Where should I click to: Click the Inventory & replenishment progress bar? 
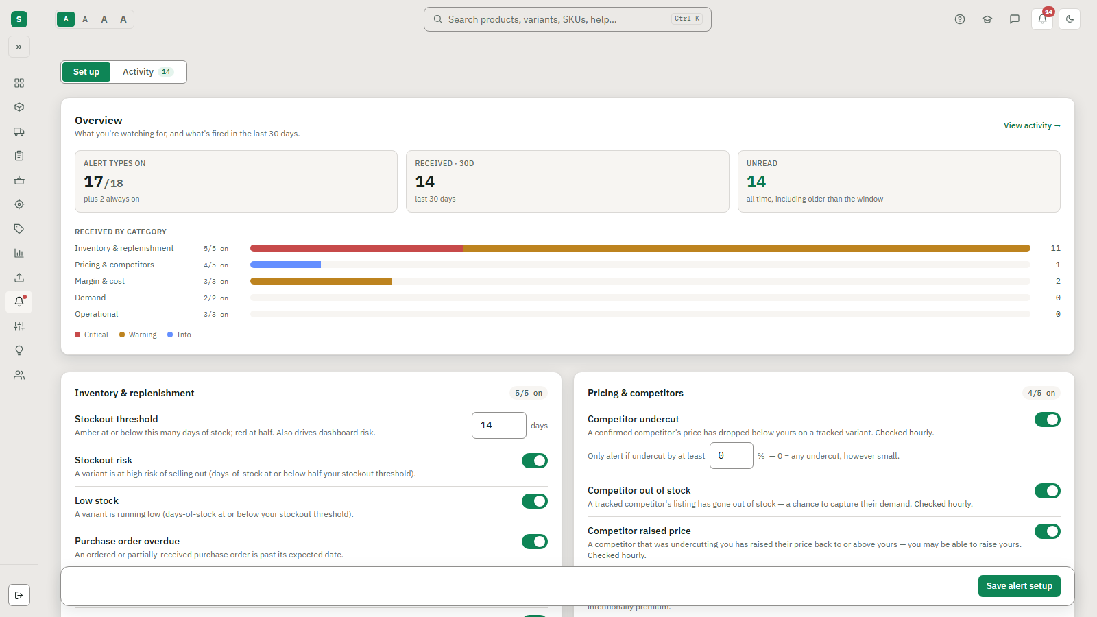(640, 248)
